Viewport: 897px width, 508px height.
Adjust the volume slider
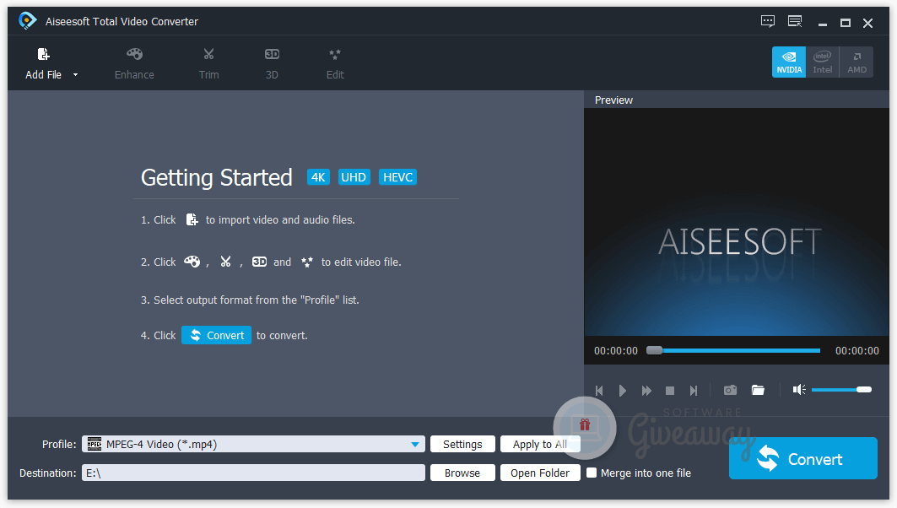pyautogui.click(x=841, y=390)
